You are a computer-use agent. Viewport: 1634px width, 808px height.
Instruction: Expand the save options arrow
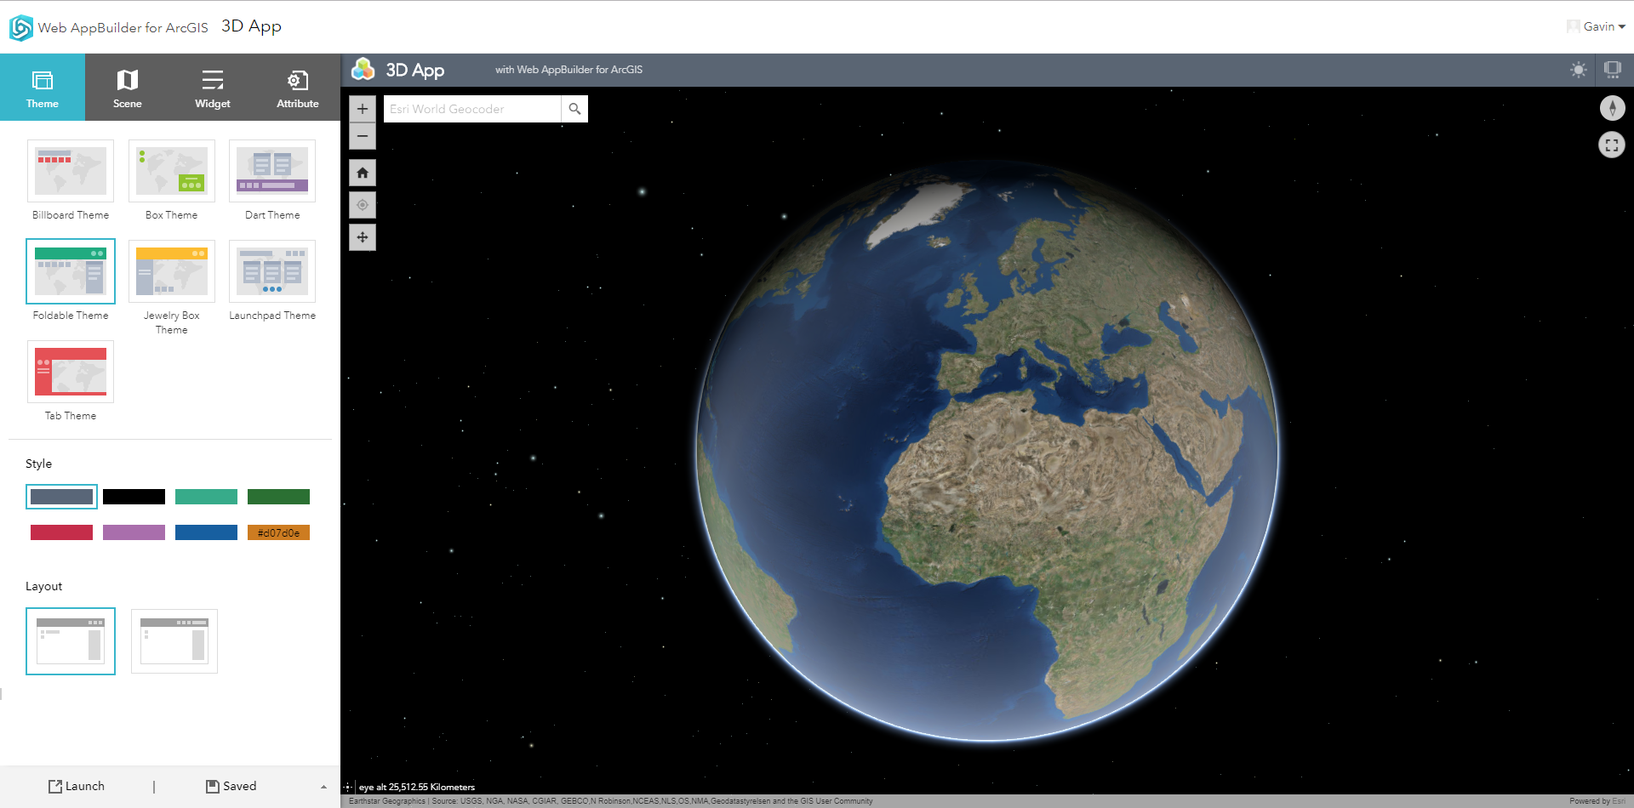click(323, 788)
